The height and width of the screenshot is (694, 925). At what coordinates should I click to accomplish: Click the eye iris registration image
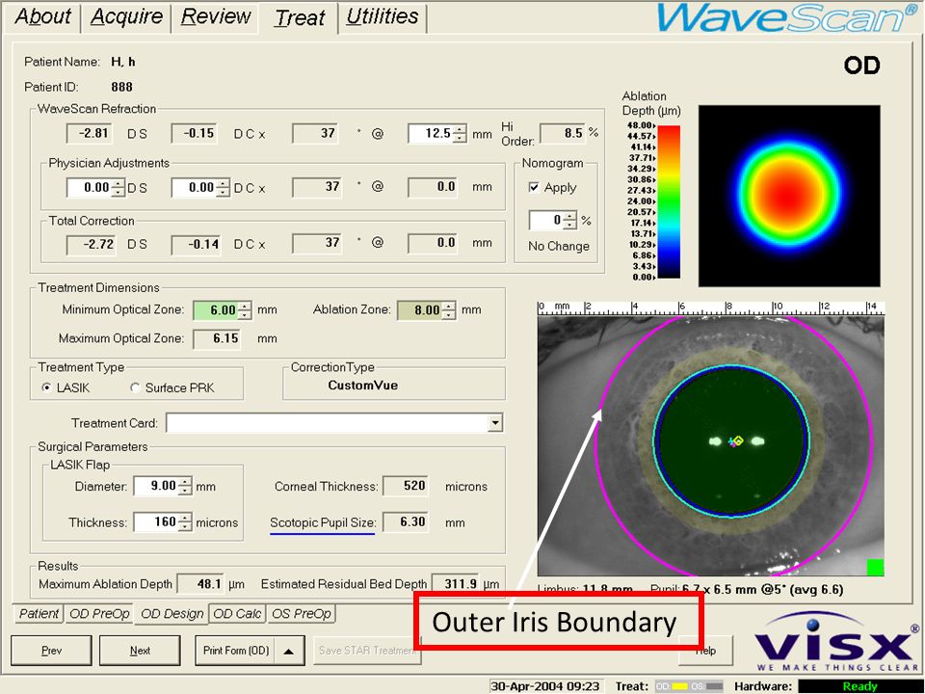point(711,445)
